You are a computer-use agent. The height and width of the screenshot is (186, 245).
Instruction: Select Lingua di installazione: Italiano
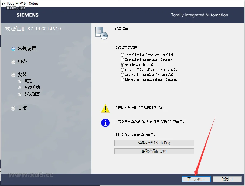pyautogui.click(x=122, y=80)
